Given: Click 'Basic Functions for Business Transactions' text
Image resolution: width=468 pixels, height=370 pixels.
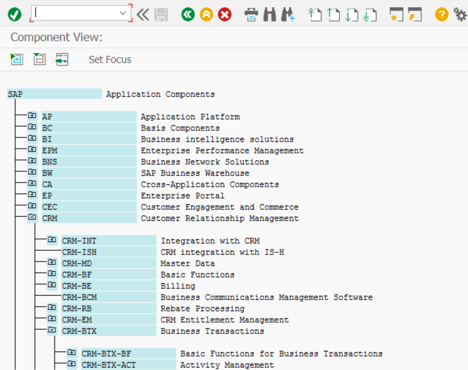Looking at the screenshot, I should pos(281,354).
